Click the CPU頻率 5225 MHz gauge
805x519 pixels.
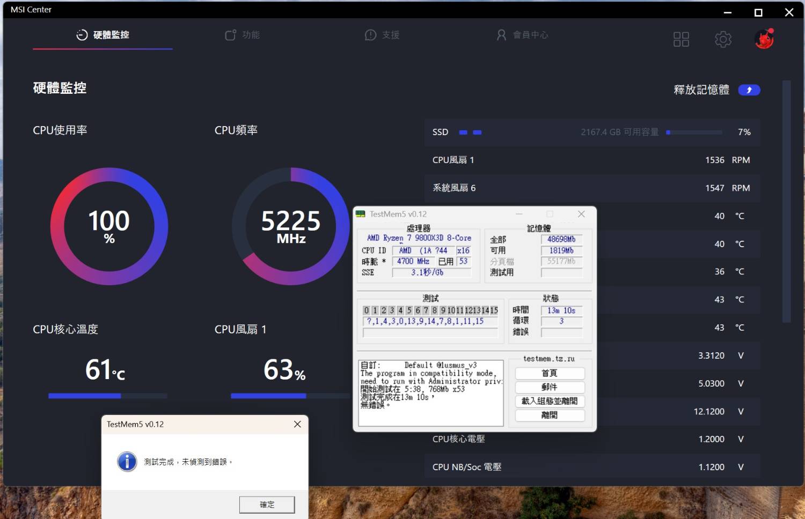291,226
